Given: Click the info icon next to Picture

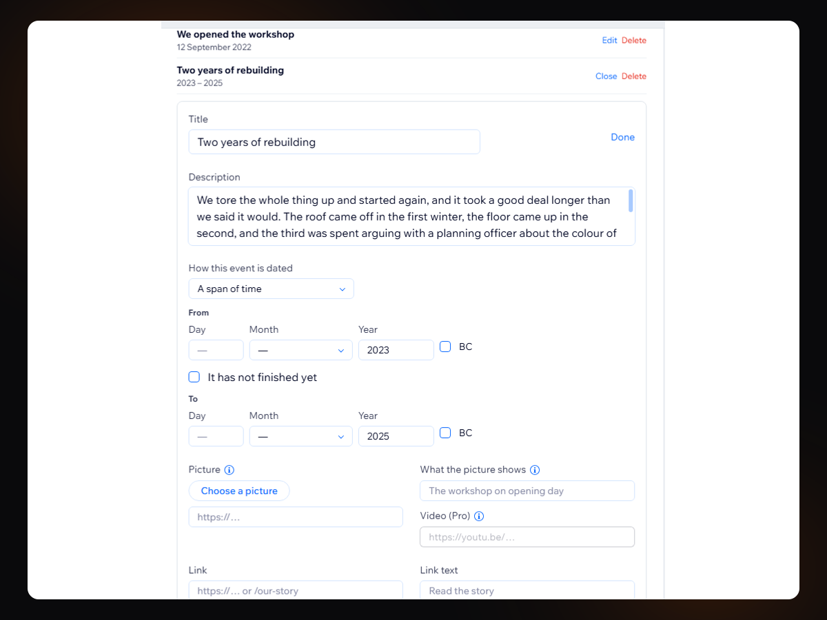Looking at the screenshot, I should pyautogui.click(x=229, y=470).
